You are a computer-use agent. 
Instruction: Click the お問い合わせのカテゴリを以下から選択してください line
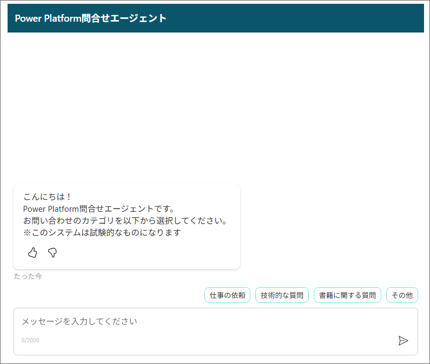click(x=125, y=220)
